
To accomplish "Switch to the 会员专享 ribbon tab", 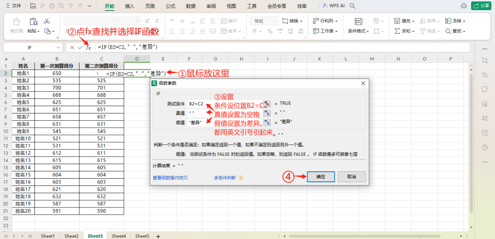I will [277, 6].
